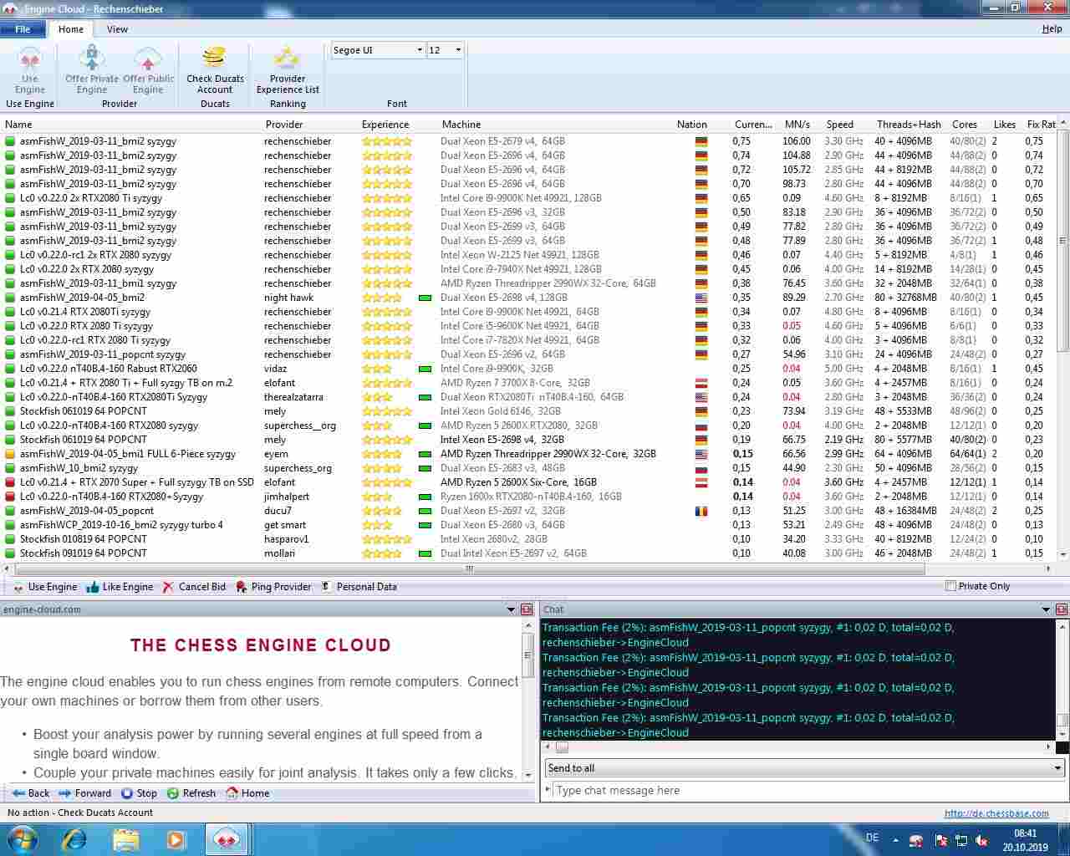Click the Use Engine ribbon icon

click(30, 70)
